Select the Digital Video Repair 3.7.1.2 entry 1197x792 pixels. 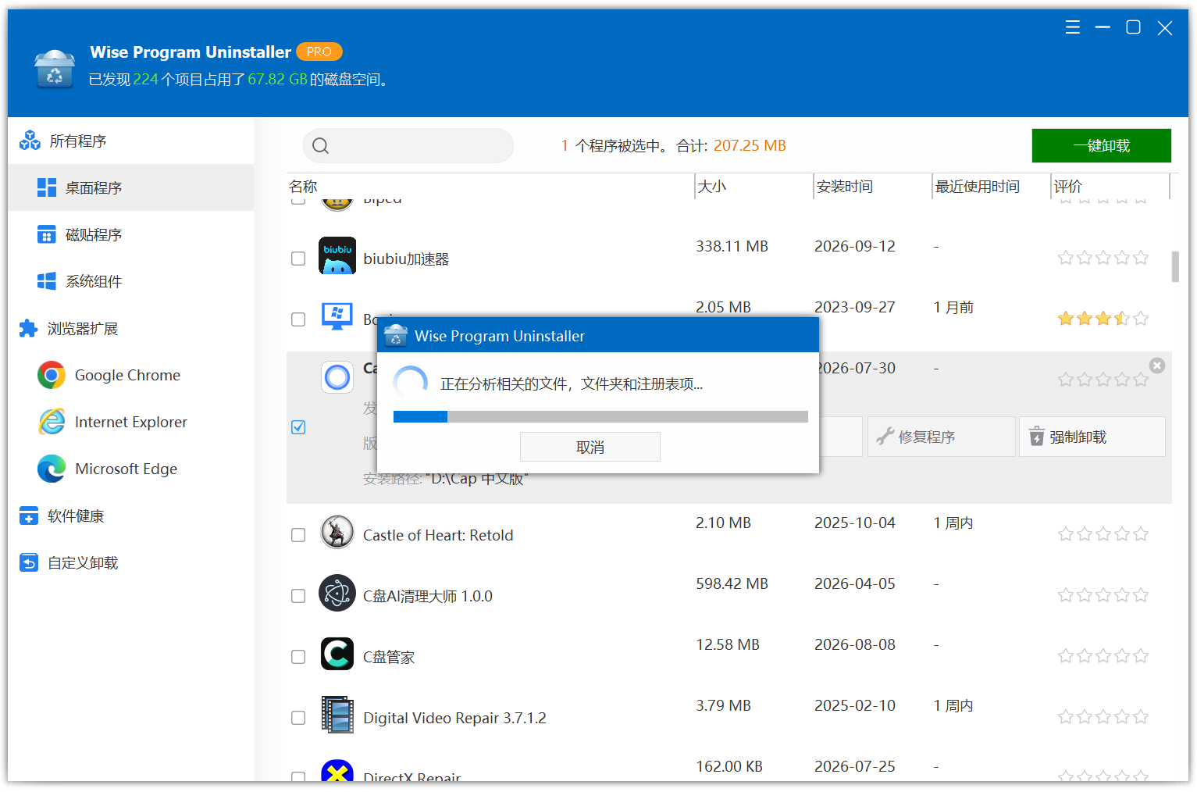pos(729,718)
